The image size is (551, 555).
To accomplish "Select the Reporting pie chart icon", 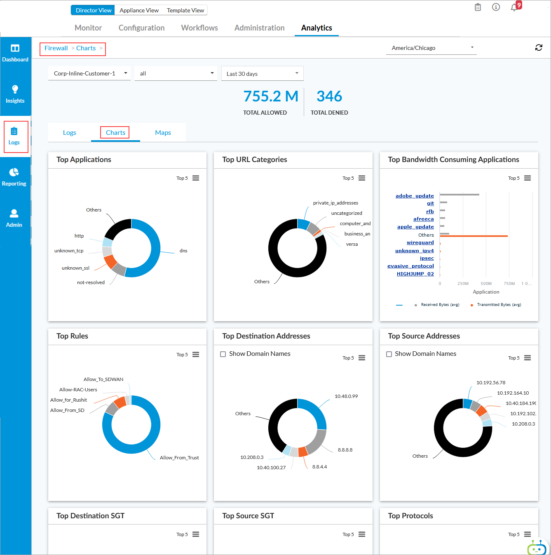I will (x=14, y=172).
